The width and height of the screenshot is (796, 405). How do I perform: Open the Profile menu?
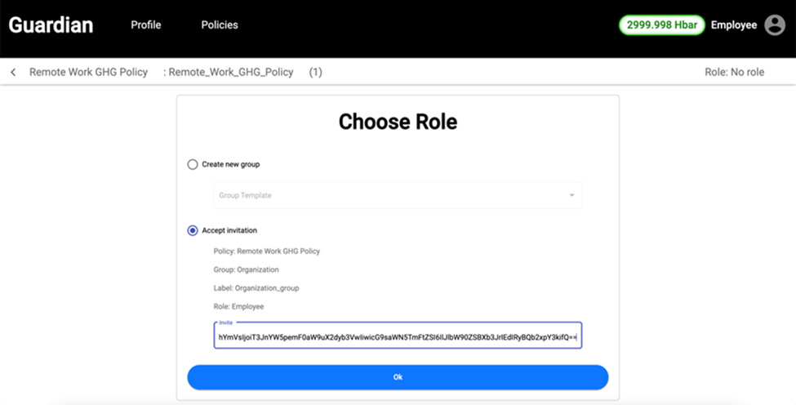click(146, 25)
